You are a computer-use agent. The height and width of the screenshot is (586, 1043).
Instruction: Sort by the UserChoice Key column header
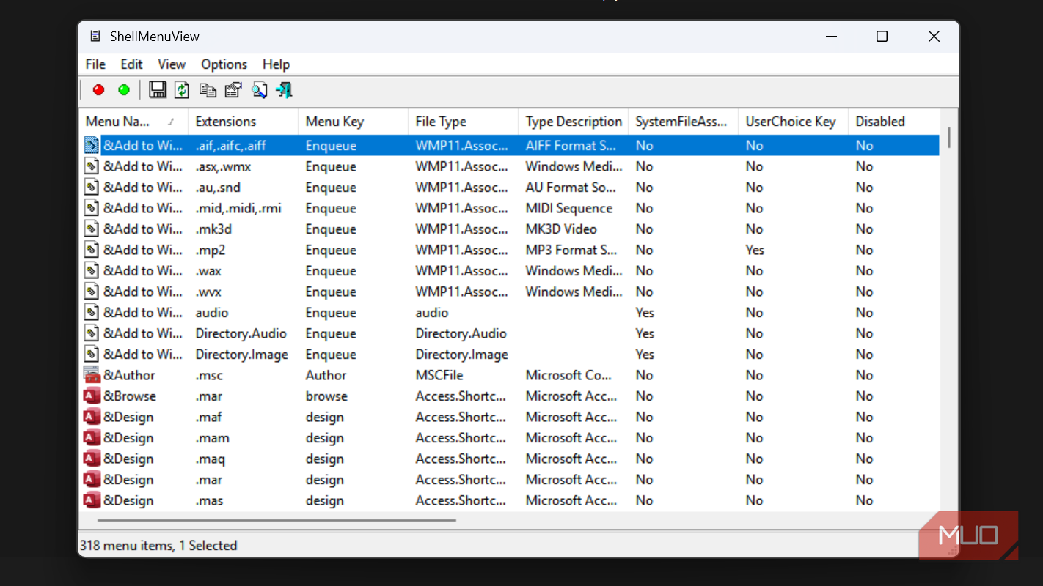[x=794, y=122]
